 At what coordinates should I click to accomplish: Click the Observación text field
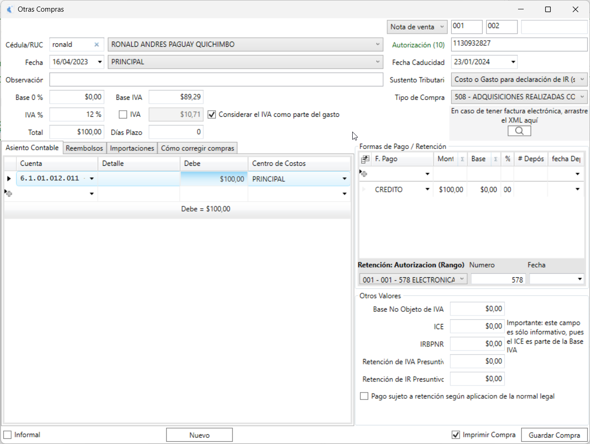(216, 80)
